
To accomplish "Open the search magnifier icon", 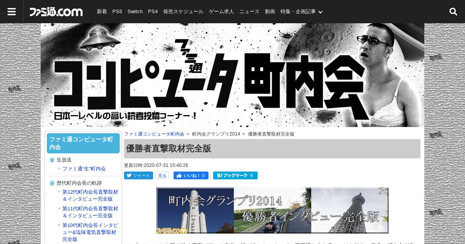I will pyautogui.click(x=453, y=12).
